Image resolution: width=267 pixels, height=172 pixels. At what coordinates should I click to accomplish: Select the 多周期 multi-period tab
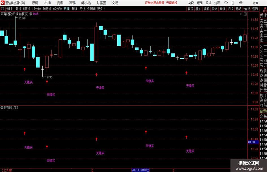pos(91,9)
